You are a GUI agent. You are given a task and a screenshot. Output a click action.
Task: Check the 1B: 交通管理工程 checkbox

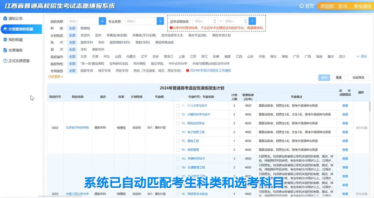coord(178,167)
